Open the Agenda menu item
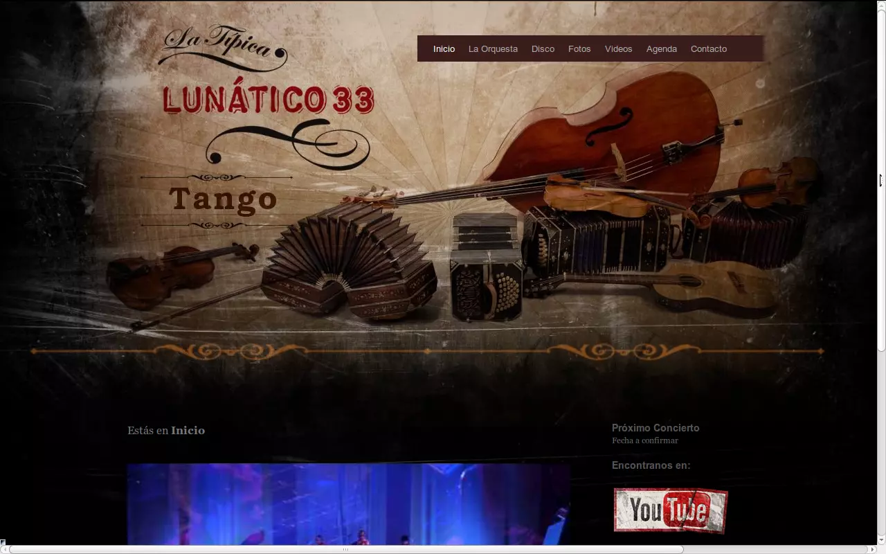The width and height of the screenshot is (886, 554). 661,49
